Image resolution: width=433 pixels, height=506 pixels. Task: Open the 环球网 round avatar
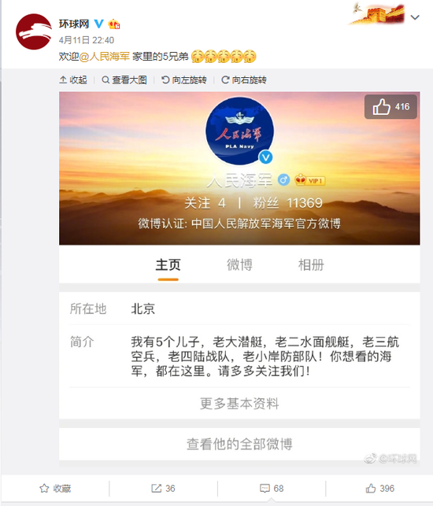point(34,31)
